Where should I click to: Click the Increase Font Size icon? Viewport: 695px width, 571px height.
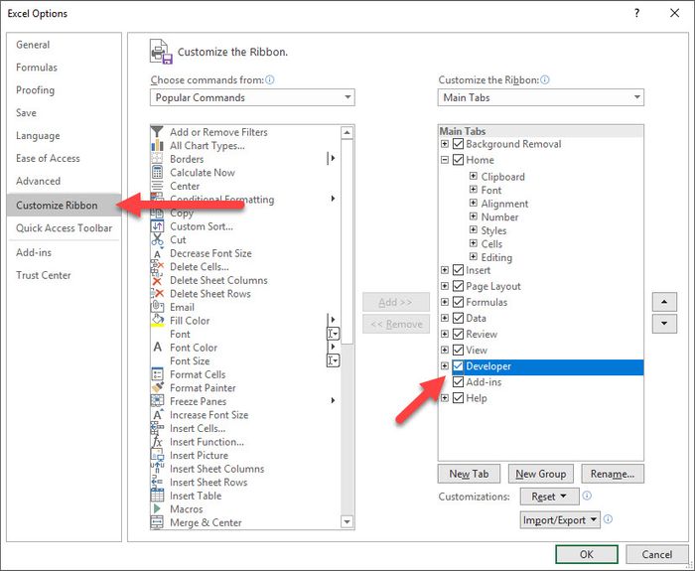pyautogui.click(x=157, y=414)
